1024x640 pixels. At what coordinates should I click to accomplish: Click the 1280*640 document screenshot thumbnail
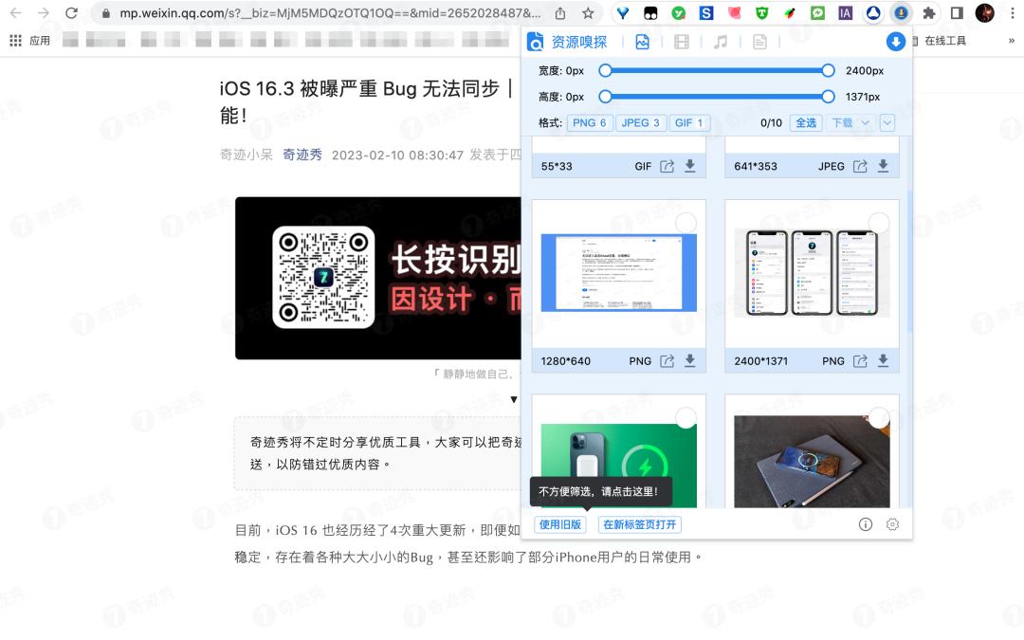[619, 273]
